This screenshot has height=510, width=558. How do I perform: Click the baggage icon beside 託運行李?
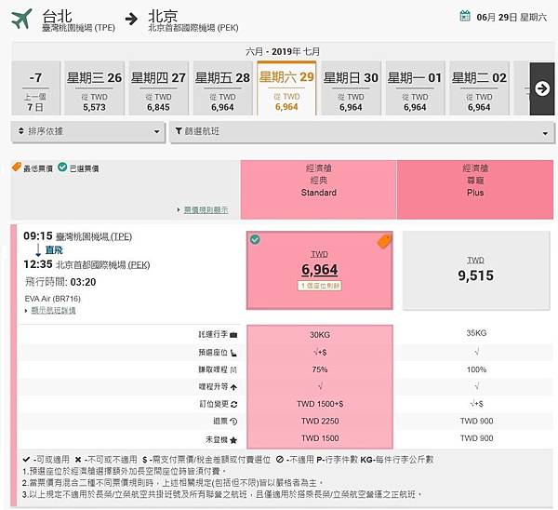pyautogui.click(x=233, y=334)
